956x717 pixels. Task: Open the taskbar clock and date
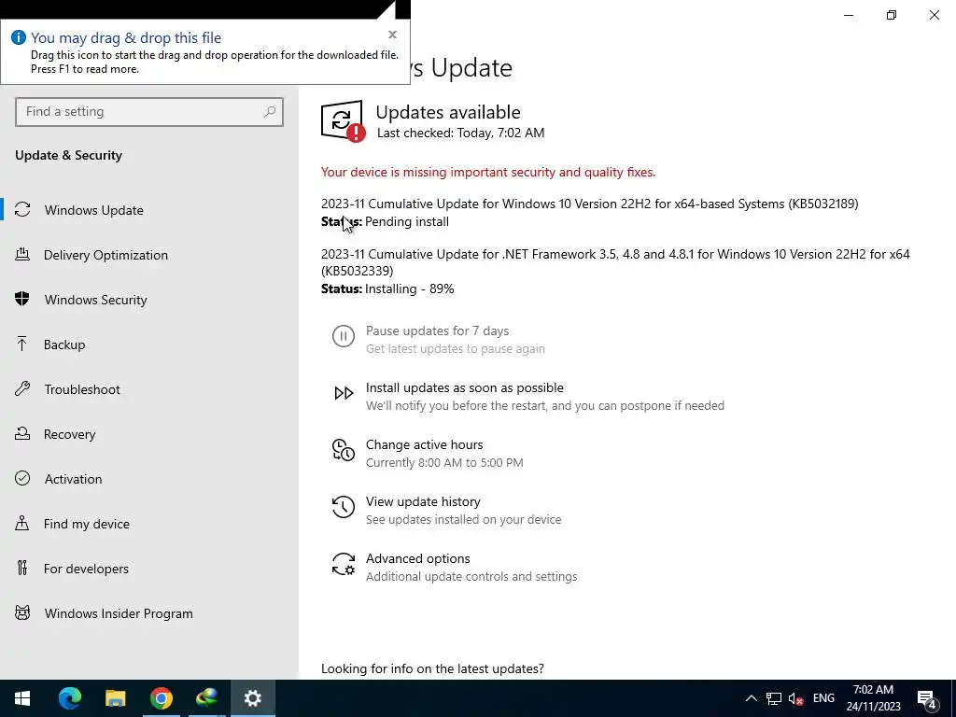tap(873, 698)
